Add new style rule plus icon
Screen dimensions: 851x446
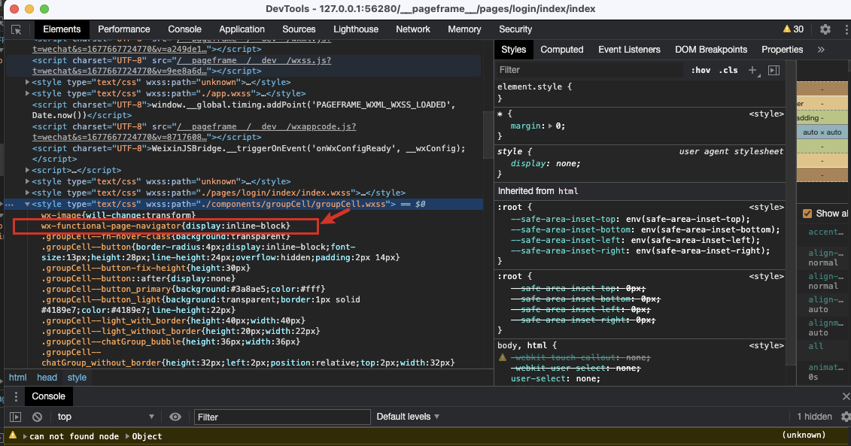click(x=752, y=70)
